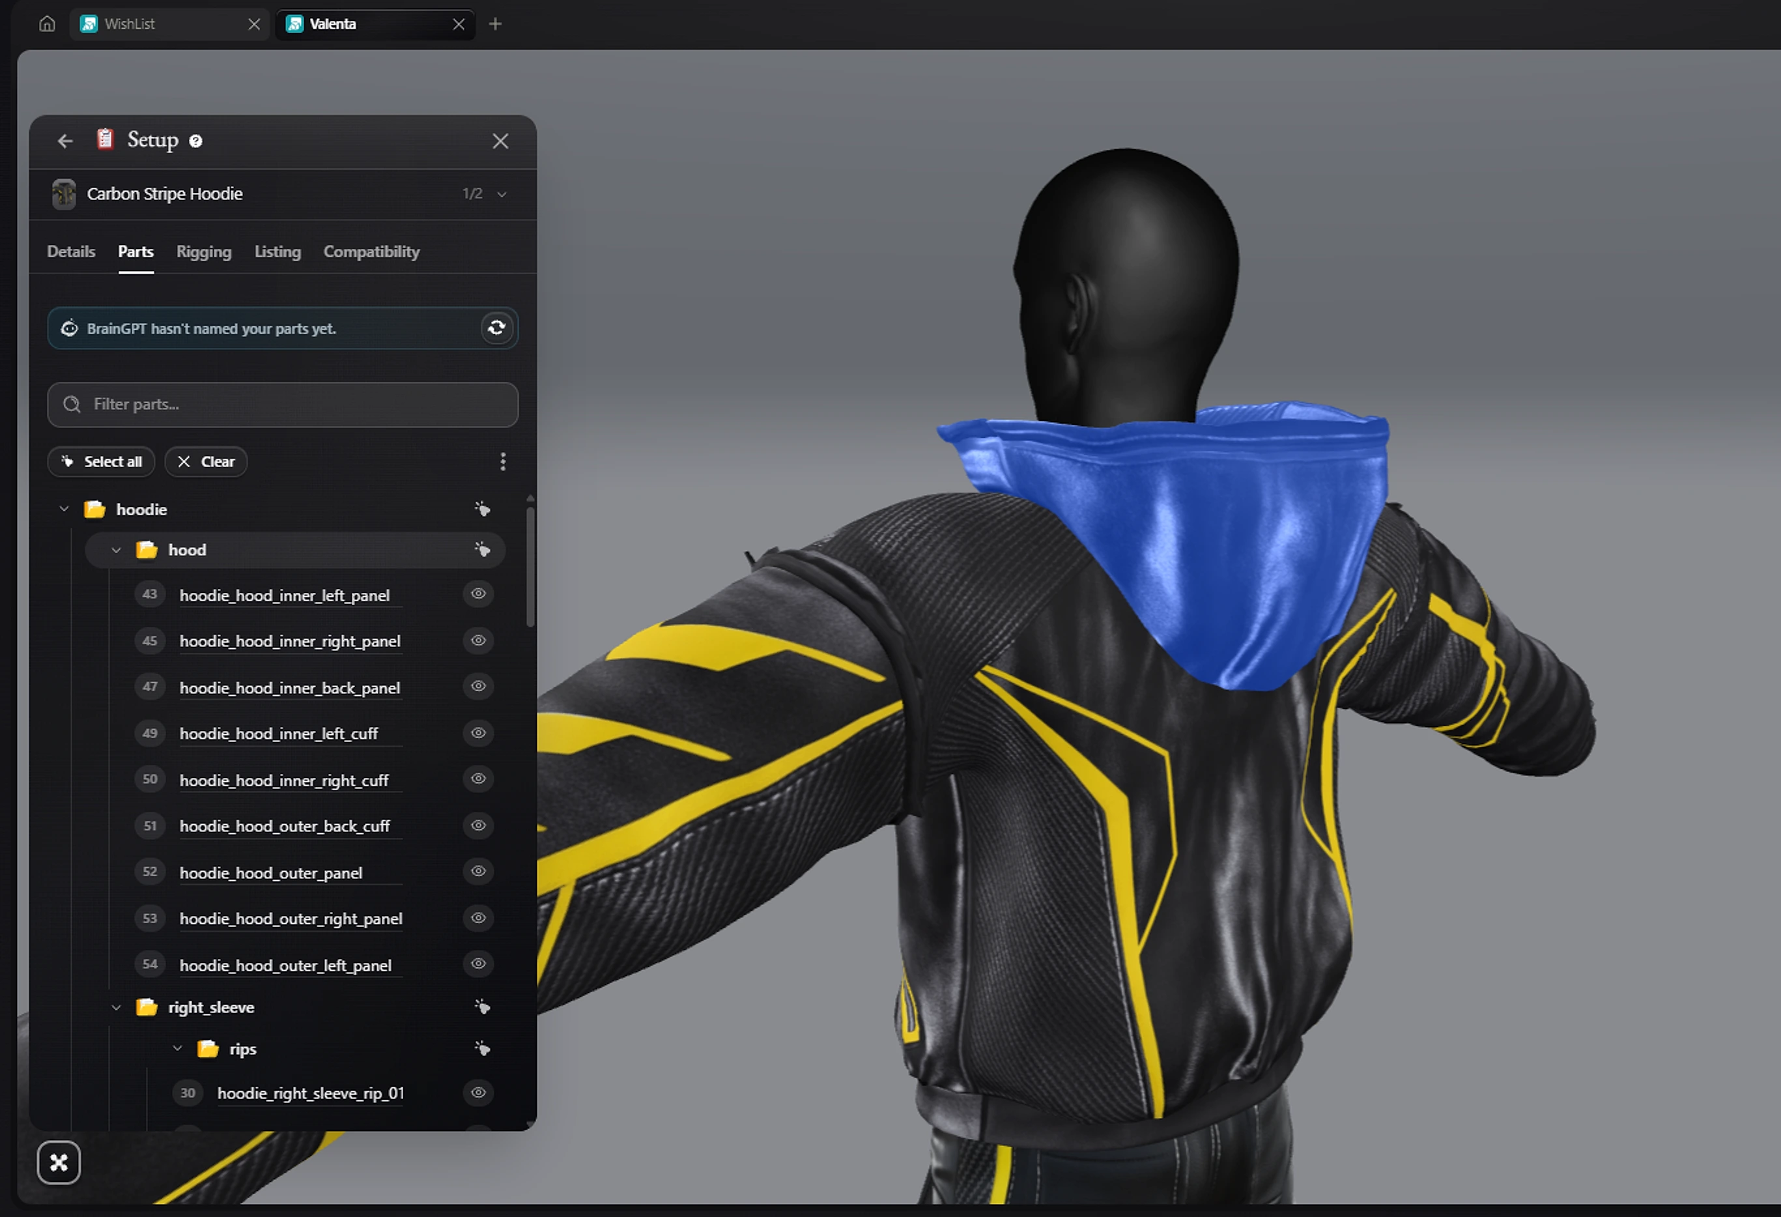Screen dimensions: 1781x1217
Task: Hide hoodie_hood_outer_back_cuff part
Action: coord(478,825)
